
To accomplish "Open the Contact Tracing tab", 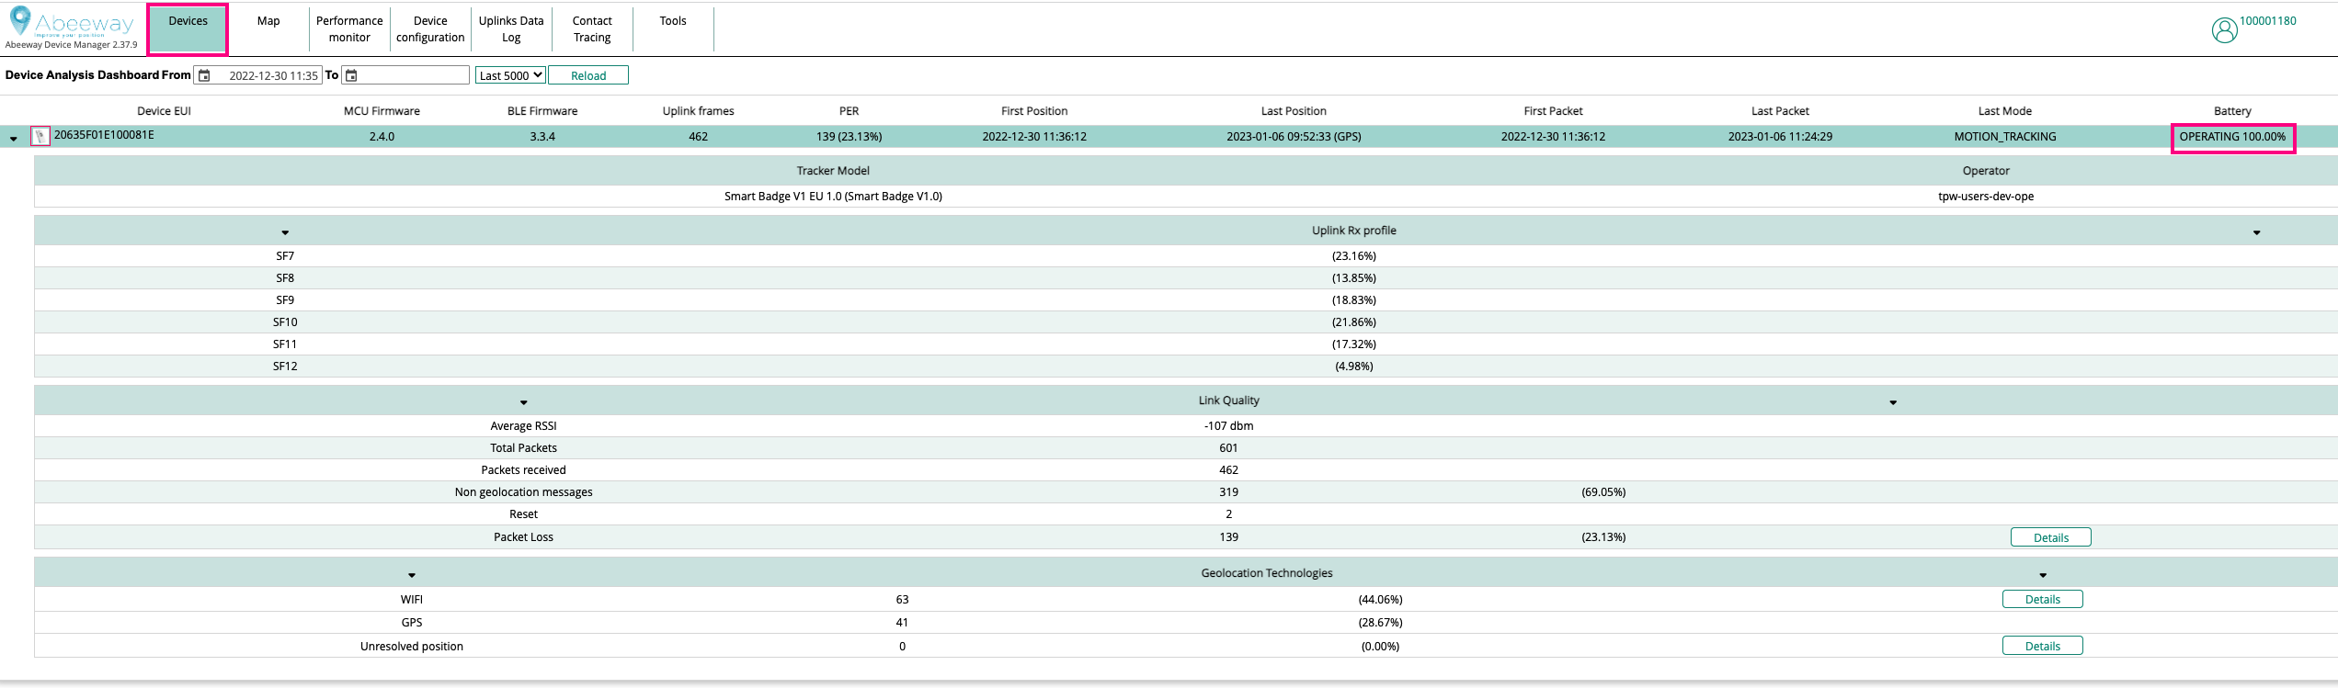I will [x=592, y=29].
